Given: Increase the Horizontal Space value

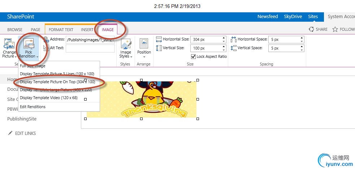Looking at the screenshot, I should [302, 38].
